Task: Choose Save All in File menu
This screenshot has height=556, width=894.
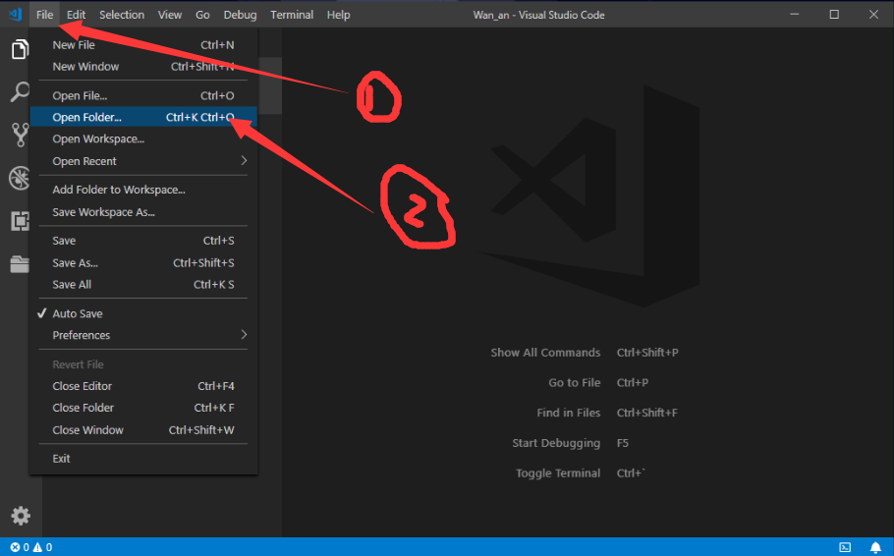Action: (x=143, y=285)
